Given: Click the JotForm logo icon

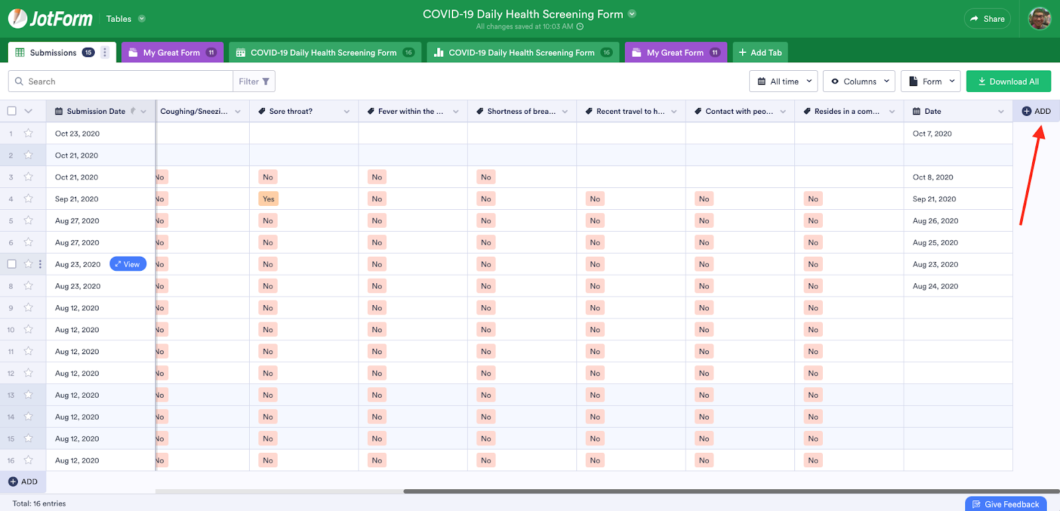Looking at the screenshot, I should point(18,19).
